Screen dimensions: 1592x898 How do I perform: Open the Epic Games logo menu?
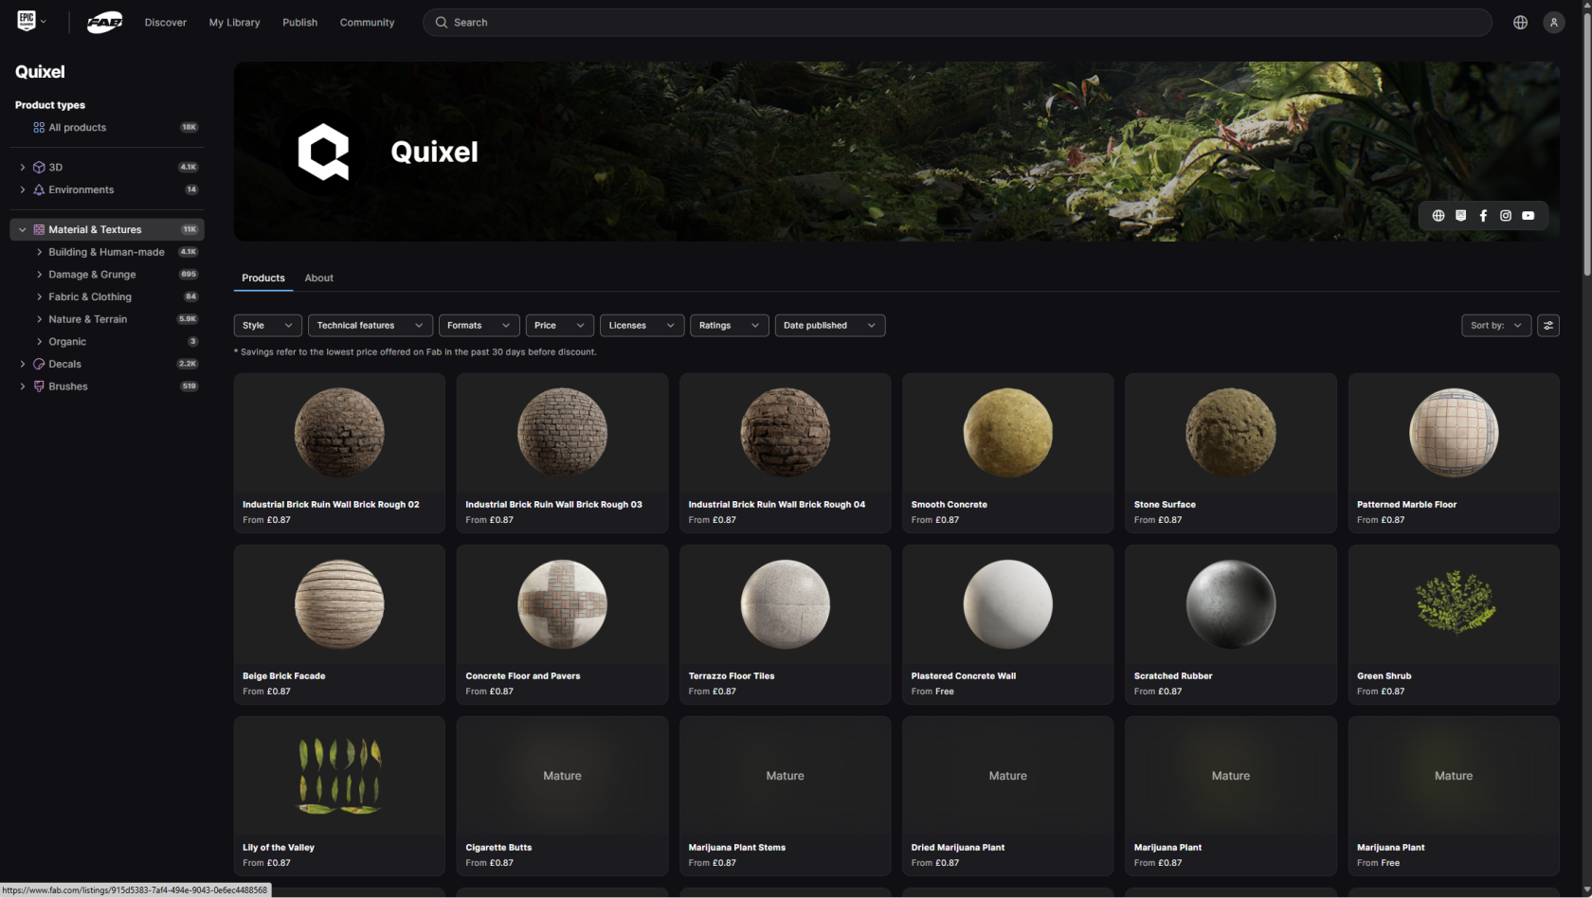(x=31, y=21)
